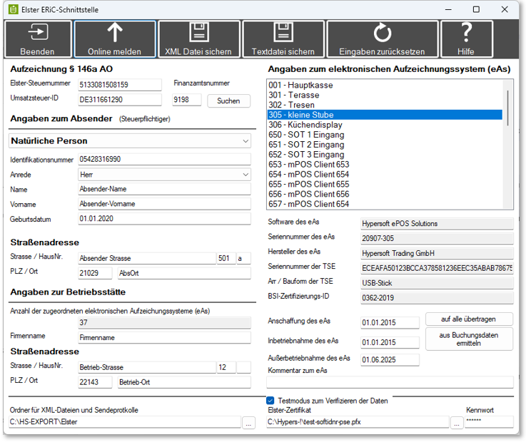Click the Beenden exit icon
526x442 pixels.
click(x=37, y=33)
